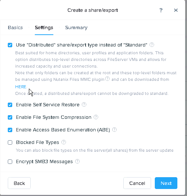Show tooltip for Enable Self Service Restore
187x196 pixels.
[x=84, y=104]
